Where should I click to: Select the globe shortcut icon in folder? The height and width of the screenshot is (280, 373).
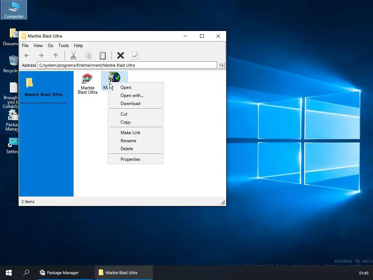(114, 78)
